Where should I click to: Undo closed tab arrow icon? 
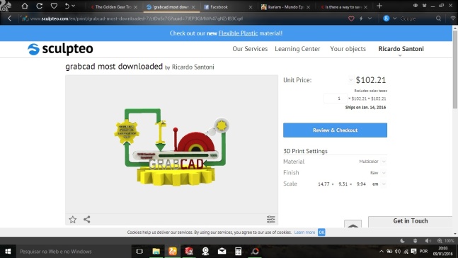point(67,6)
